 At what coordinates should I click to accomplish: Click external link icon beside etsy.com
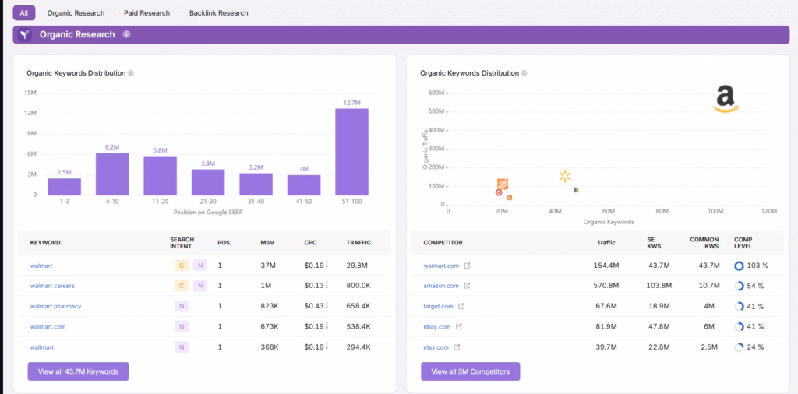457,347
